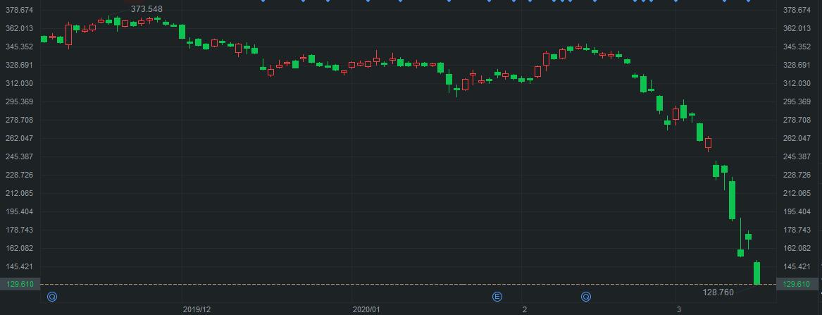This screenshot has height=315, width=822.
Task: Click 195.404 on the left price axis
Action: (x=20, y=211)
